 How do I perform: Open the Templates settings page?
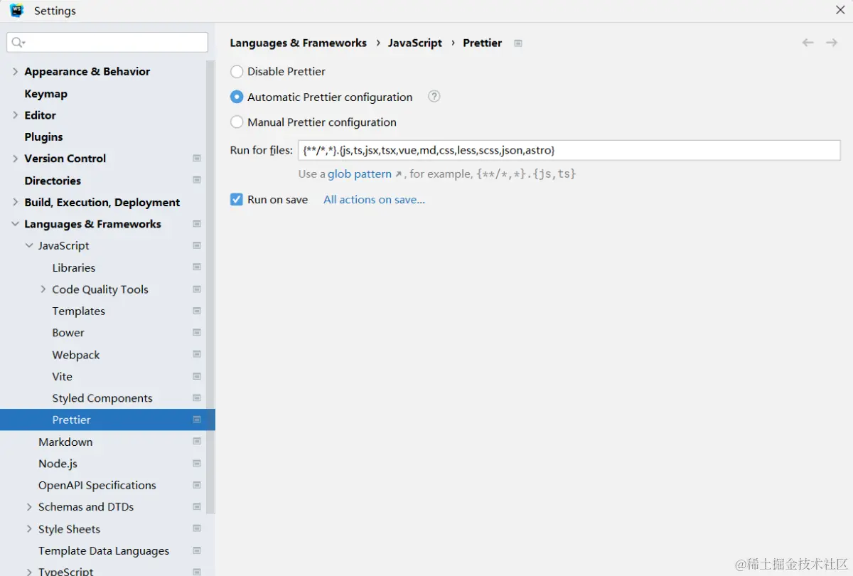click(78, 311)
